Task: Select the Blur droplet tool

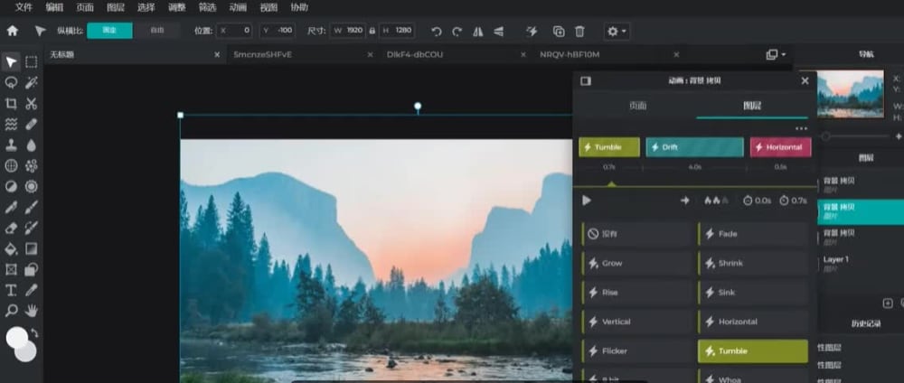Action: 31,145
